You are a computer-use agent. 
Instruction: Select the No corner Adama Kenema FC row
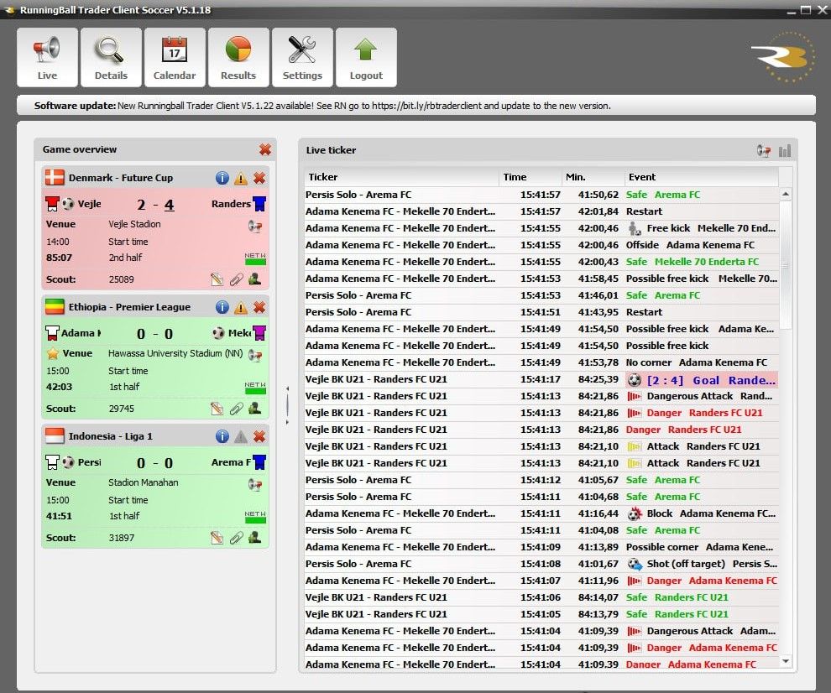(x=541, y=362)
